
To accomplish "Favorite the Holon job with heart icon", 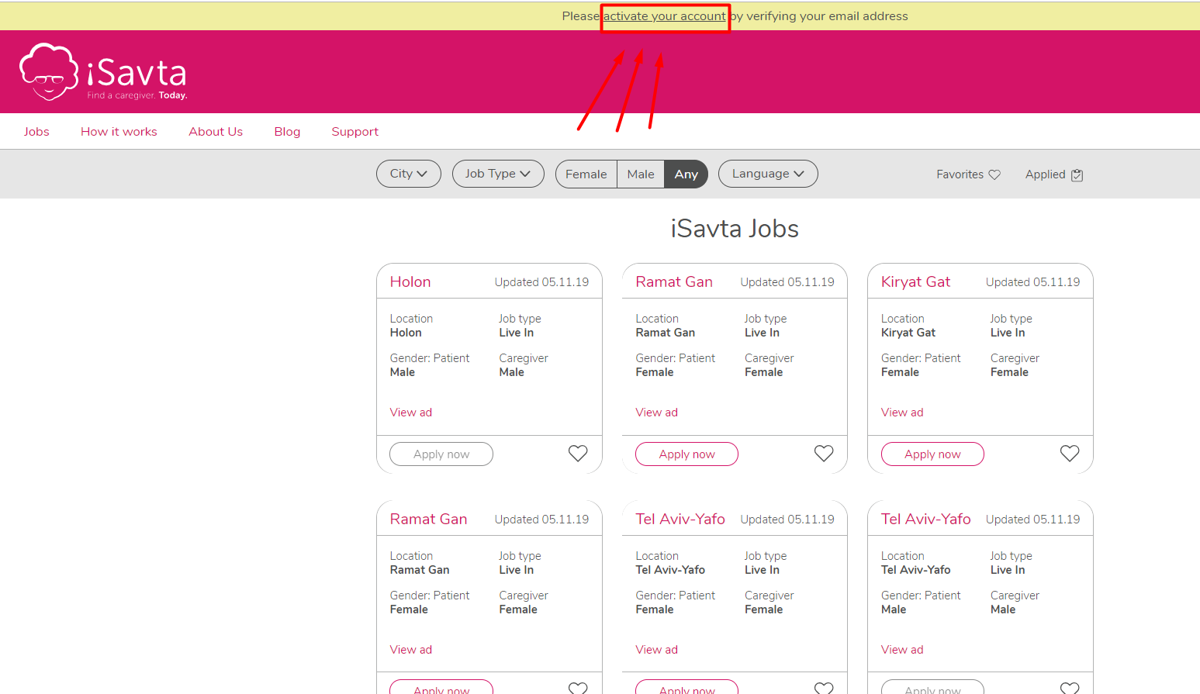I will pos(578,454).
